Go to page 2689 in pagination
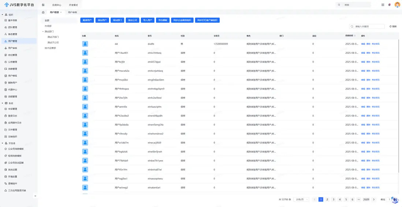 click(x=366, y=199)
